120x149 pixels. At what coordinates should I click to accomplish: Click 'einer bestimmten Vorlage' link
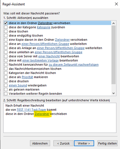coord(40,60)
